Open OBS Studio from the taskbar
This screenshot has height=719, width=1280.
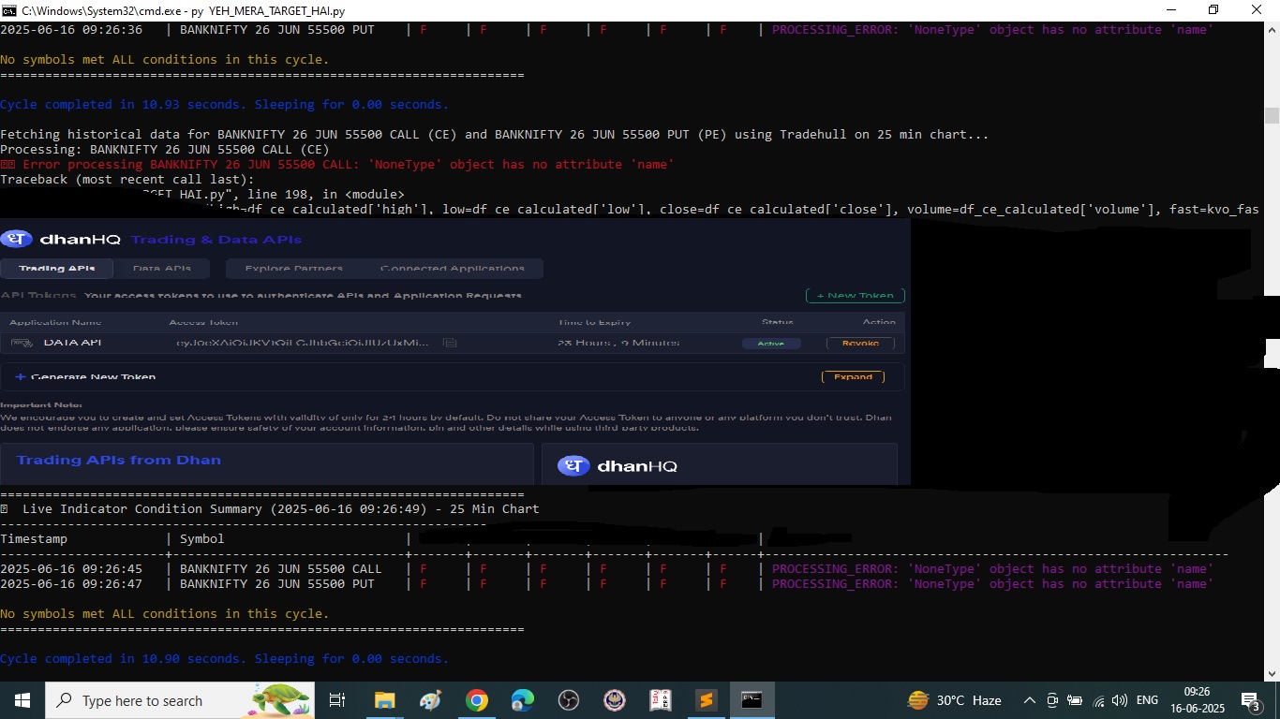click(x=568, y=700)
